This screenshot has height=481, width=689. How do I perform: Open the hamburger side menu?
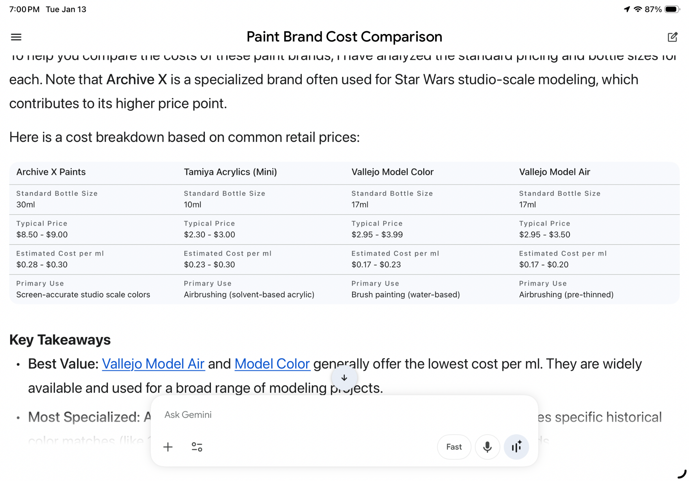coord(16,37)
